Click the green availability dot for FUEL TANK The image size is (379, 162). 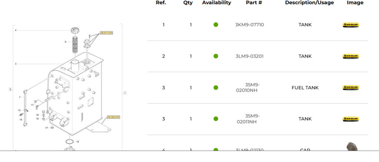tap(216, 87)
